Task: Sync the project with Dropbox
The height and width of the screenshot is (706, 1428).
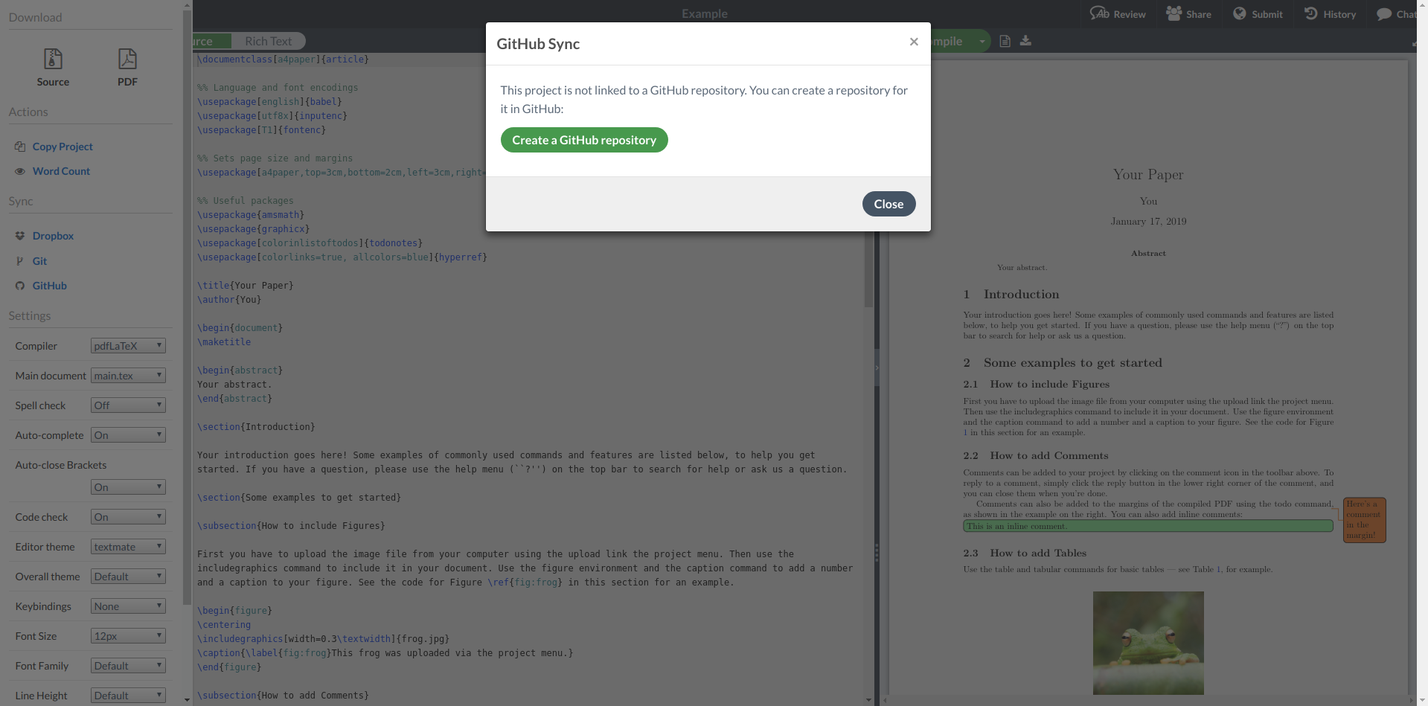Action: click(x=53, y=236)
